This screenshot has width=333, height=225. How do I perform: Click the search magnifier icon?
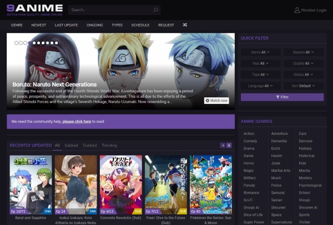pyautogui.click(x=155, y=10)
